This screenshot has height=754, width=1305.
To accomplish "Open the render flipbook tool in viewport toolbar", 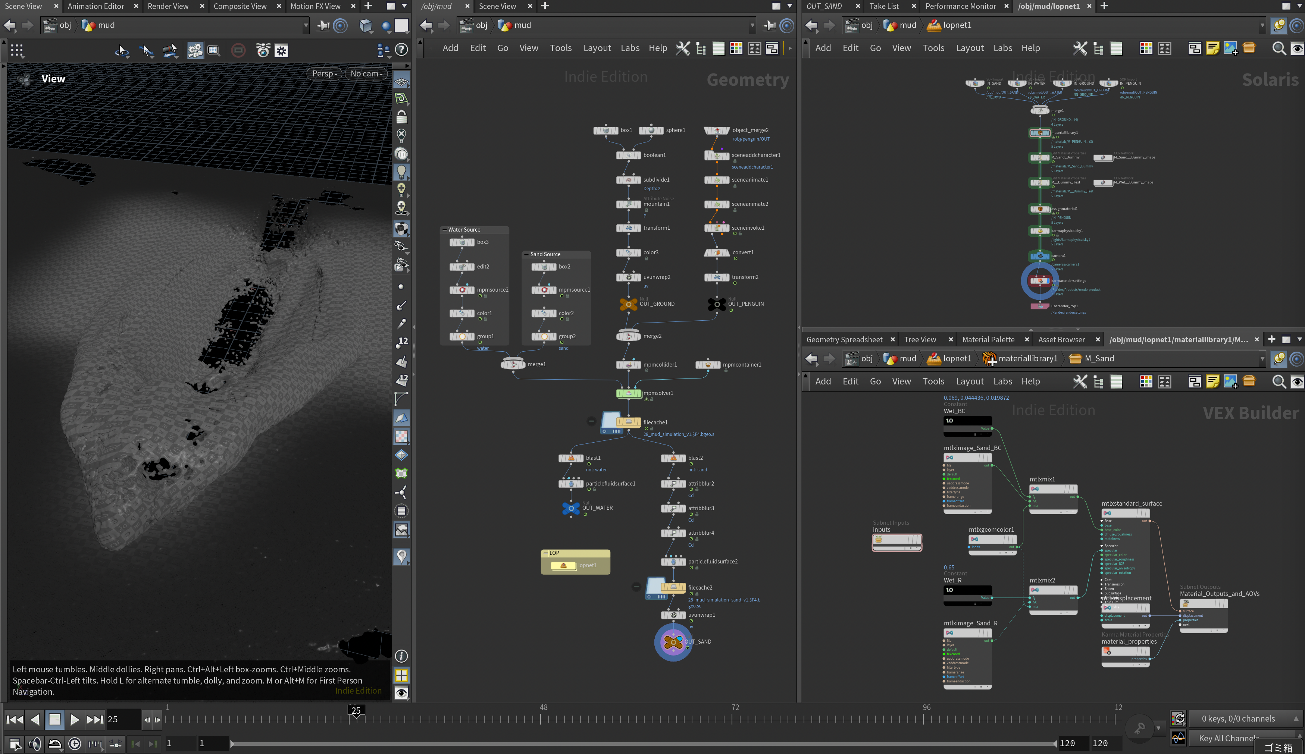I will [195, 50].
